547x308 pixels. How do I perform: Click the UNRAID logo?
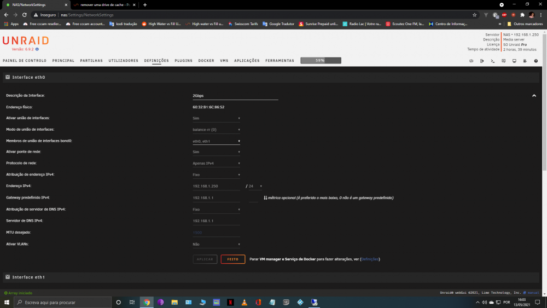pyautogui.click(x=26, y=40)
